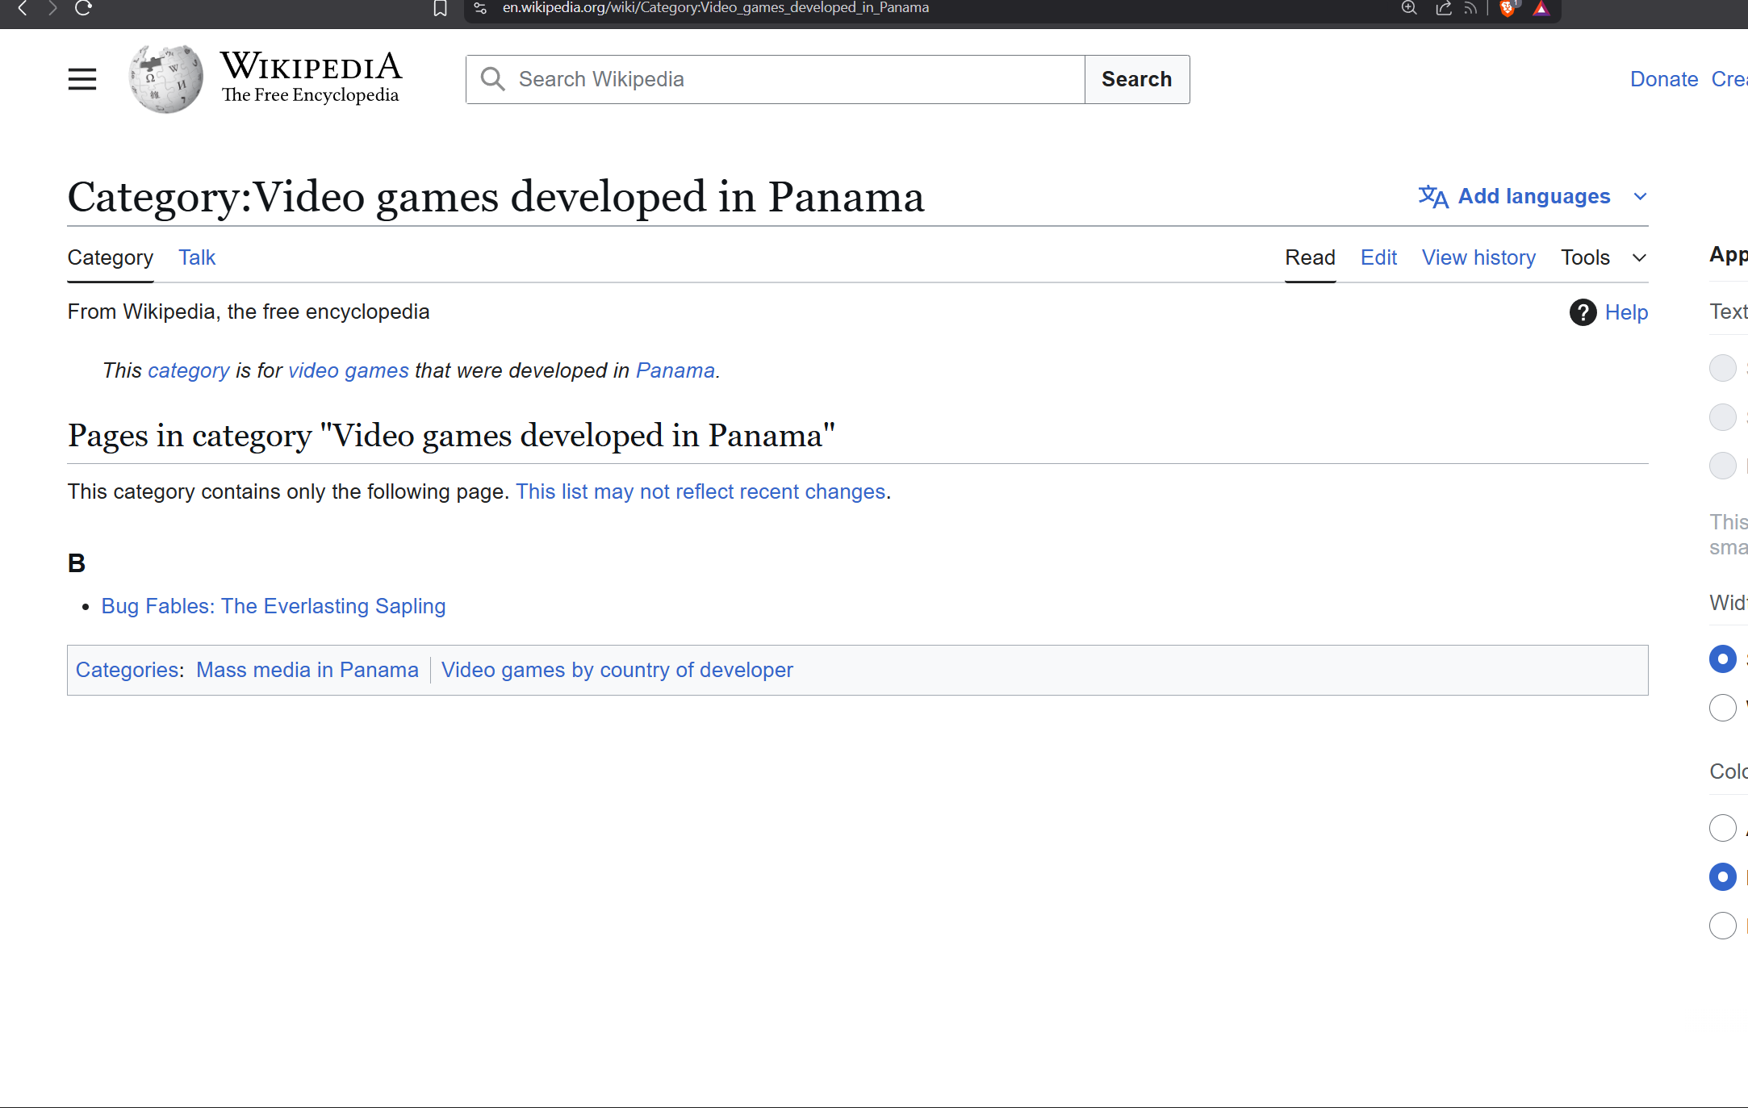Click the Brave Rewards triangle icon

pyautogui.click(x=1541, y=9)
